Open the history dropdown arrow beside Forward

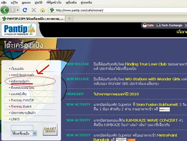[x=18, y=10]
